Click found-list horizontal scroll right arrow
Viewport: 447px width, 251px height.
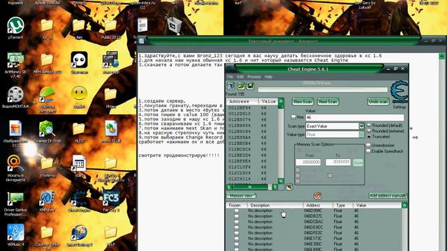coord(274,187)
